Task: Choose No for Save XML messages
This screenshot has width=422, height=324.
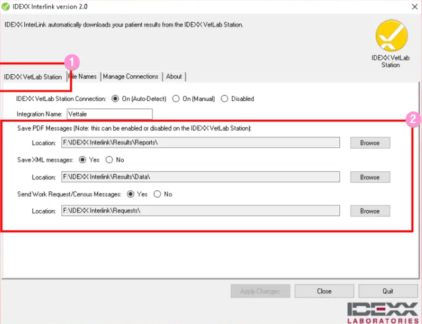Action: point(115,160)
